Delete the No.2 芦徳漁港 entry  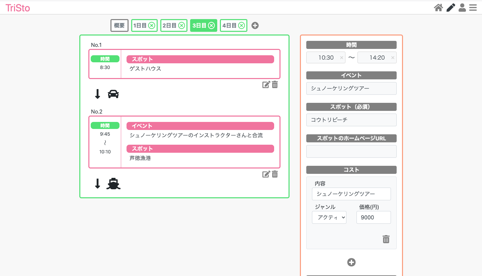pyautogui.click(x=275, y=174)
